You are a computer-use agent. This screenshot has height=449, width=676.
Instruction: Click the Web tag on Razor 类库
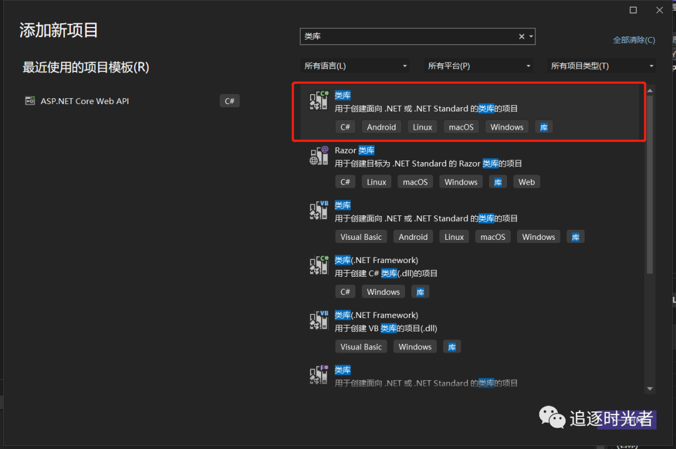(x=526, y=182)
